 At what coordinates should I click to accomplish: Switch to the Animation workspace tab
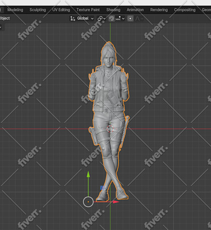point(135,10)
